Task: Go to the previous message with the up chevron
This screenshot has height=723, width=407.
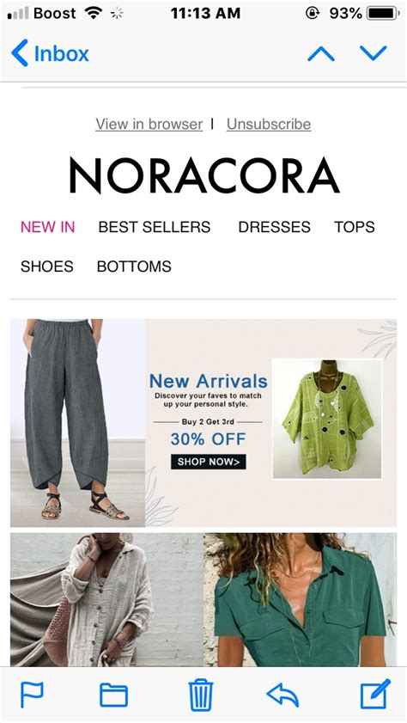Action: pos(321,54)
